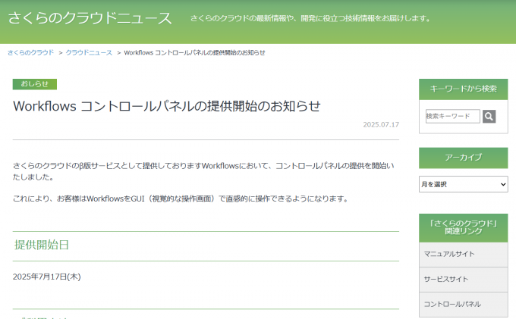Click the article title Workflows コントロールパネルの提供開始のお知らせ

tap(166, 106)
